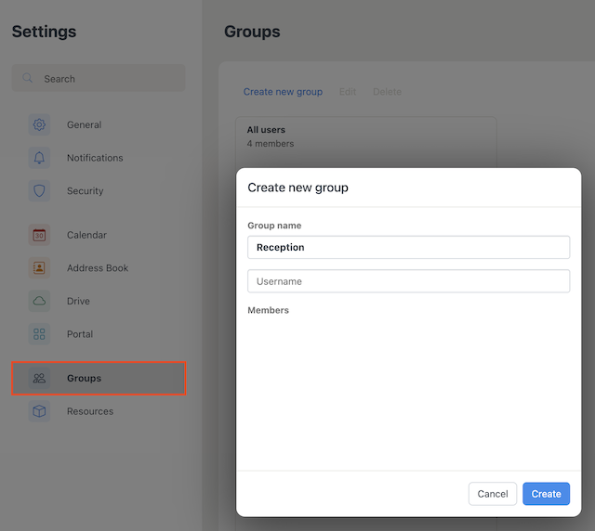Click the Create button in dialog

546,494
